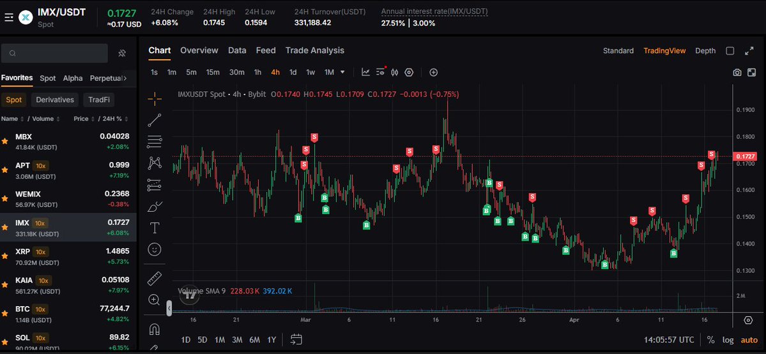This screenshot has width=766, height=354.
Task: Collapse the left panel handle arrow
Action: pyautogui.click(x=169, y=309)
